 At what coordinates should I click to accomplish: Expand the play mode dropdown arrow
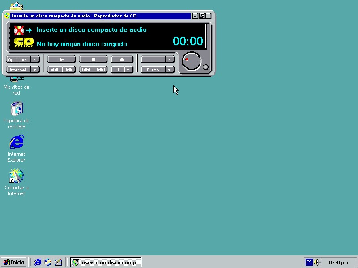[x=129, y=70]
